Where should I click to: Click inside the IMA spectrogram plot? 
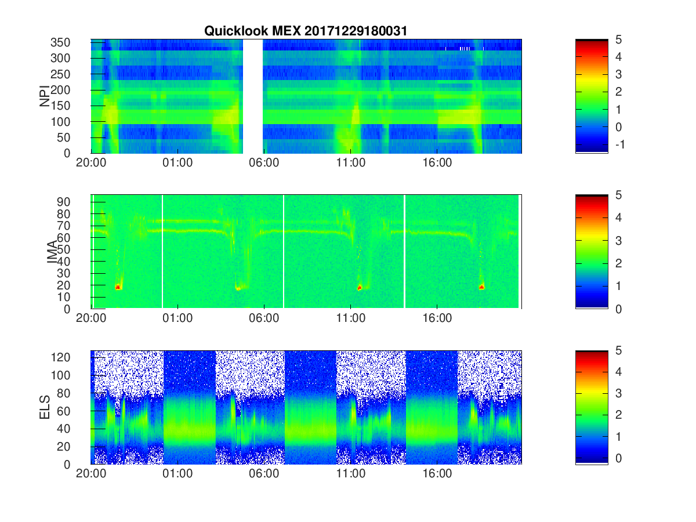pos(306,252)
